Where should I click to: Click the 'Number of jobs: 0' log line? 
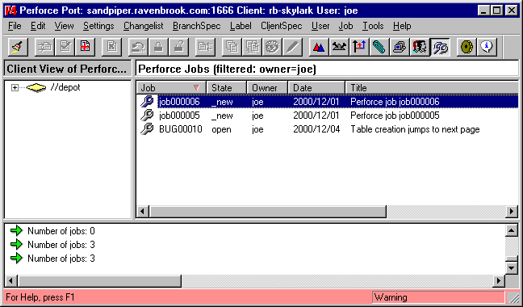tap(61, 231)
